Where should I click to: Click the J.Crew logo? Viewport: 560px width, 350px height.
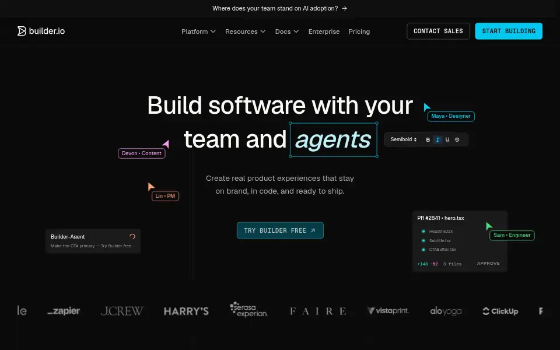[122, 311]
